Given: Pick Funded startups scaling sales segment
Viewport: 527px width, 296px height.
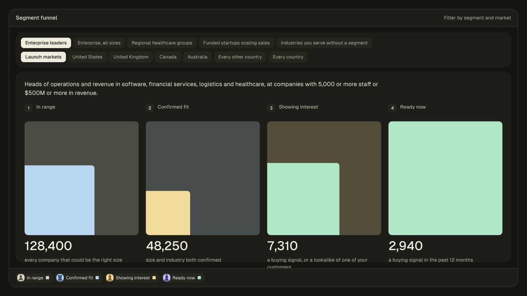Looking at the screenshot, I should pos(236,43).
